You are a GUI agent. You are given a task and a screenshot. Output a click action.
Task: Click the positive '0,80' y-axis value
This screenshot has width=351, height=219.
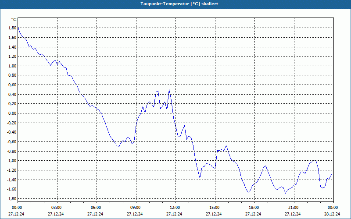click(x=13, y=75)
